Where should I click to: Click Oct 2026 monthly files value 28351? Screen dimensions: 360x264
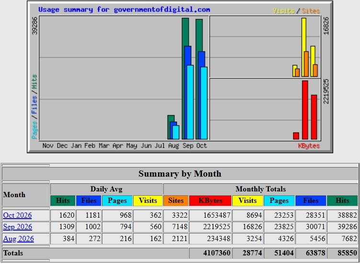[315, 215]
